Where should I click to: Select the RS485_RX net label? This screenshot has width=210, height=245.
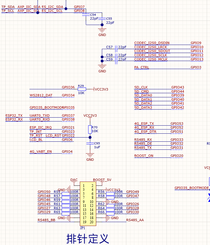[143, 140]
